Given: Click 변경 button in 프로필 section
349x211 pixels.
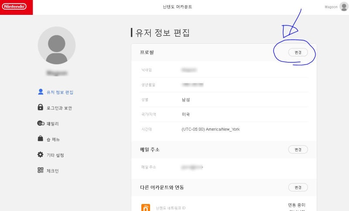Looking at the screenshot, I should point(298,52).
